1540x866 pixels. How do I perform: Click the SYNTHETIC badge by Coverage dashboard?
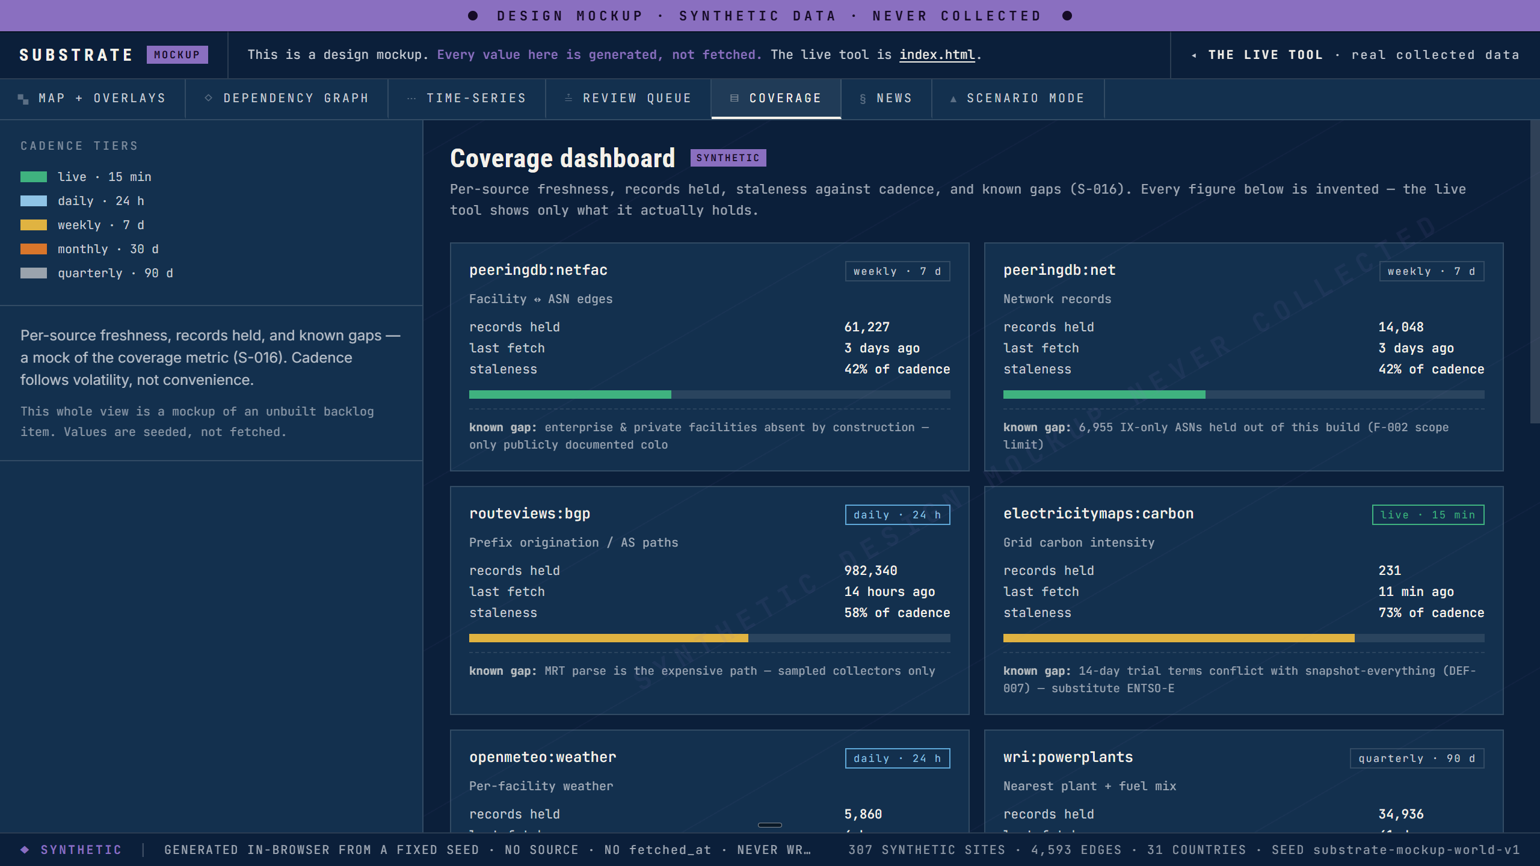click(x=728, y=158)
